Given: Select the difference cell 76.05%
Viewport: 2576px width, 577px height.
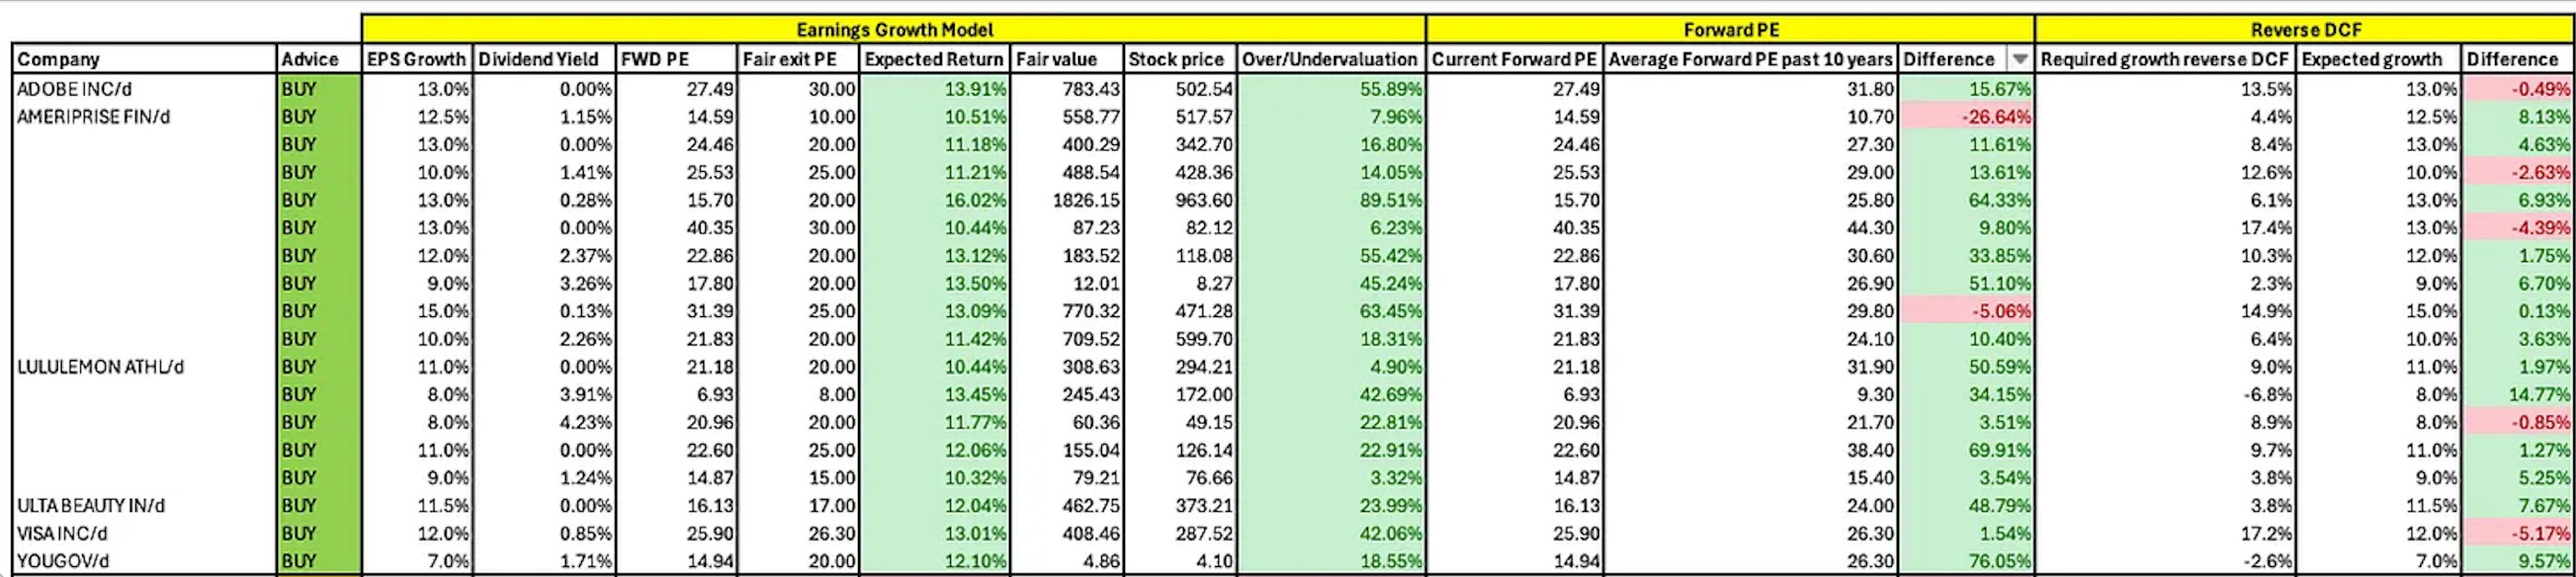Looking at the screenshot, I should [1966, 561].
